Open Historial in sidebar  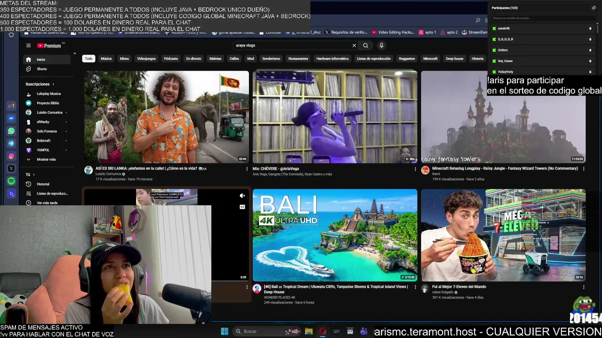pos(48,184)
